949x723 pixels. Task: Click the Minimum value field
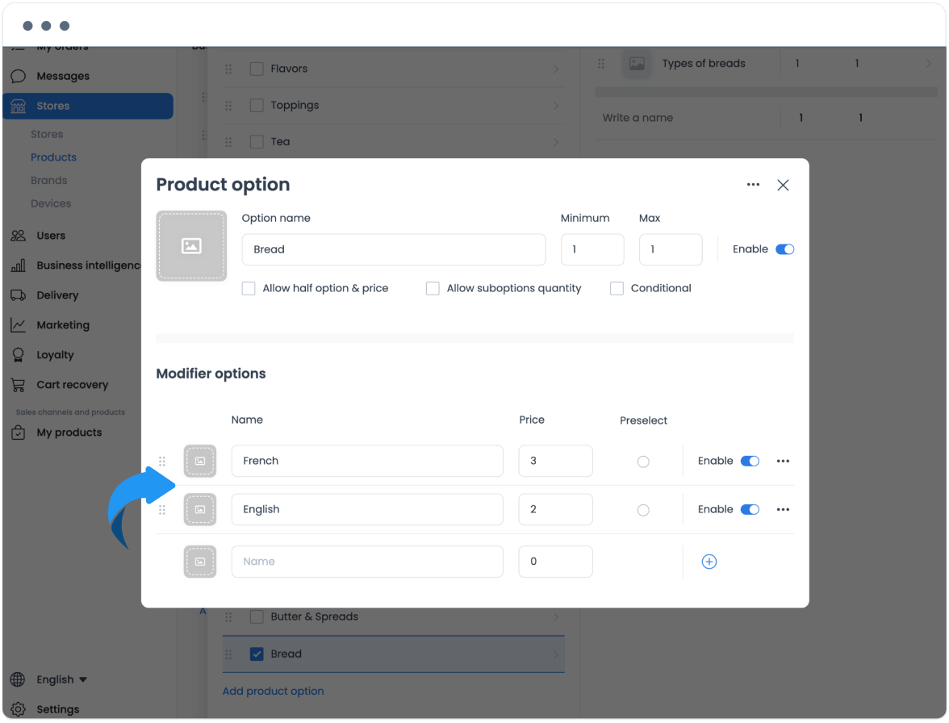[x=592, y=249]
